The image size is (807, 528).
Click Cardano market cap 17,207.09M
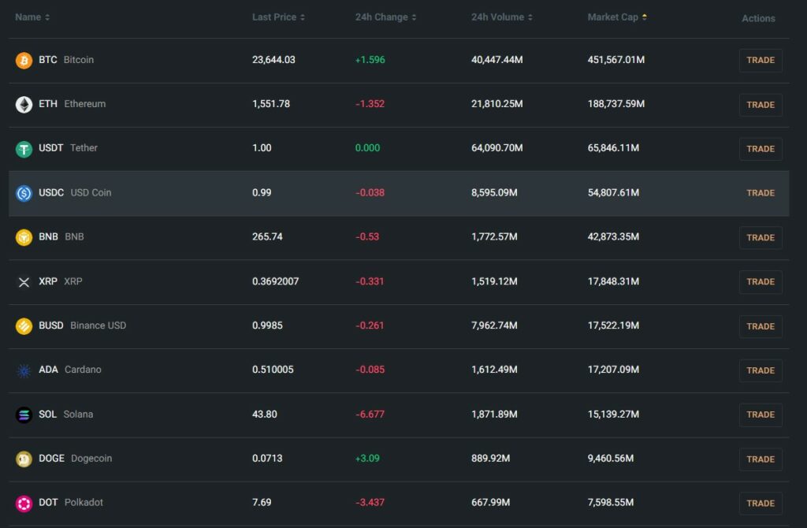point(613,370)
